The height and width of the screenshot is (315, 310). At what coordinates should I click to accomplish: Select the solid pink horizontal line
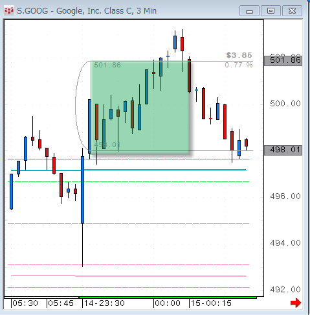(x=129, y=276)
